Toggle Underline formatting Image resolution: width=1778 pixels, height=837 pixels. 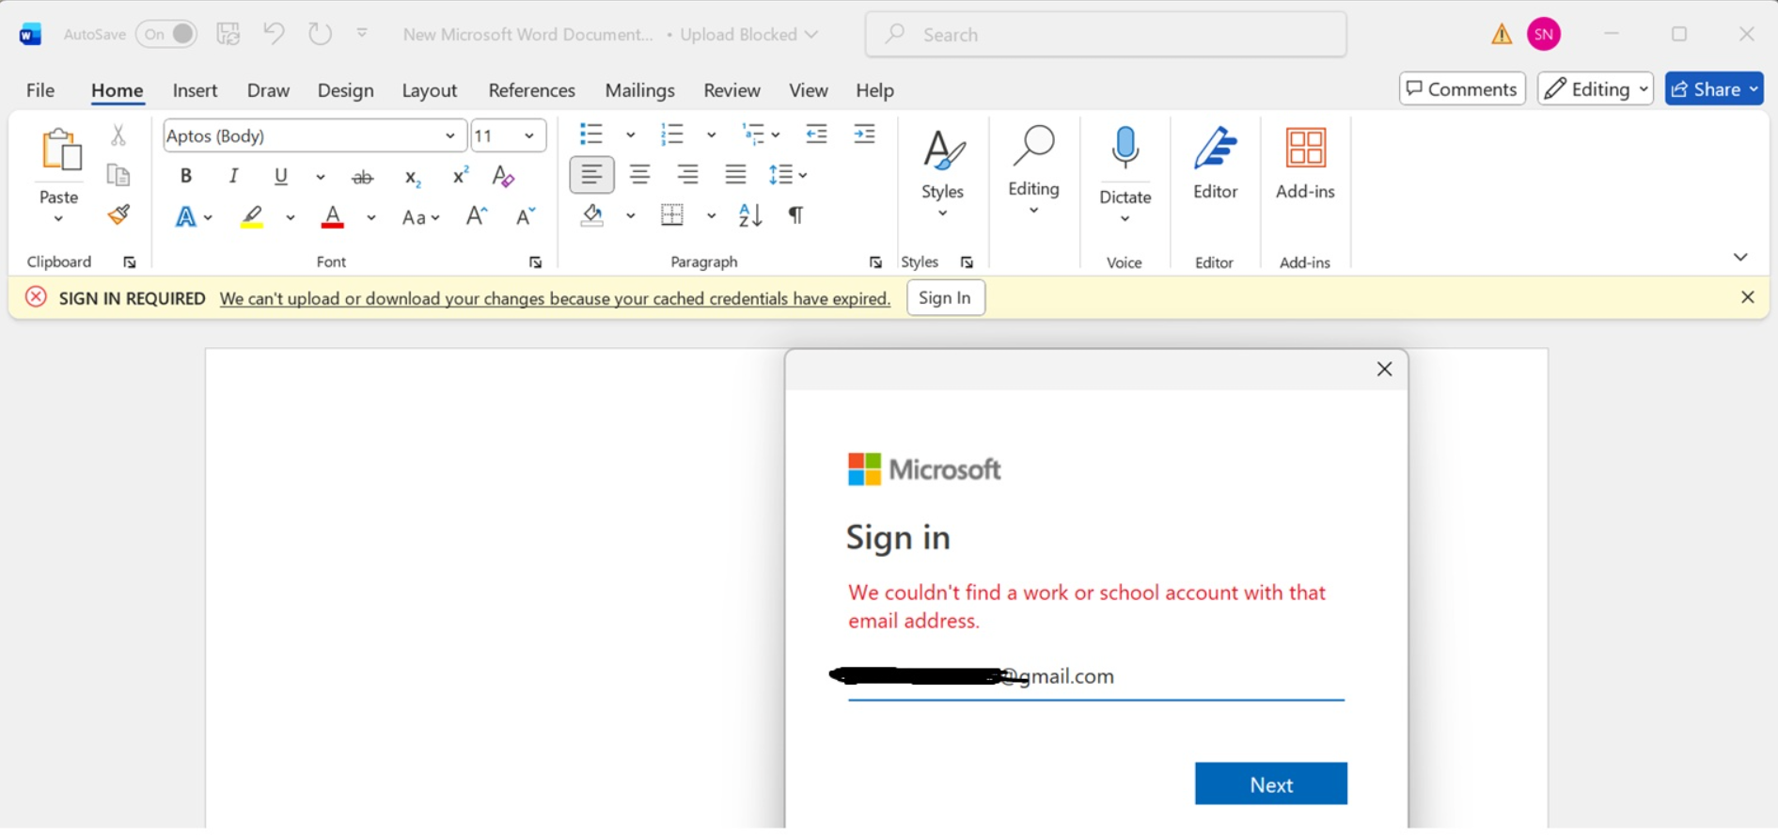(x=280, y=176)
